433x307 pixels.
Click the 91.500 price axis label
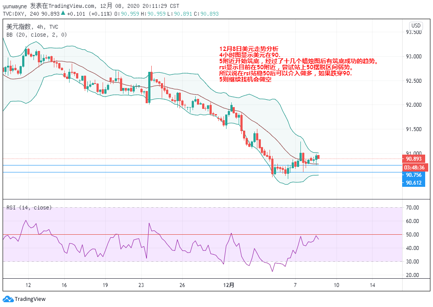[414, 129]
